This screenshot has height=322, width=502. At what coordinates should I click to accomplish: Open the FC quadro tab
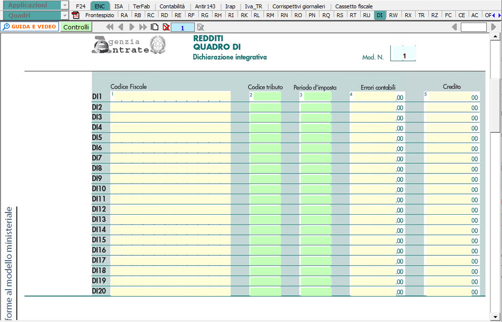pos(449,15)
